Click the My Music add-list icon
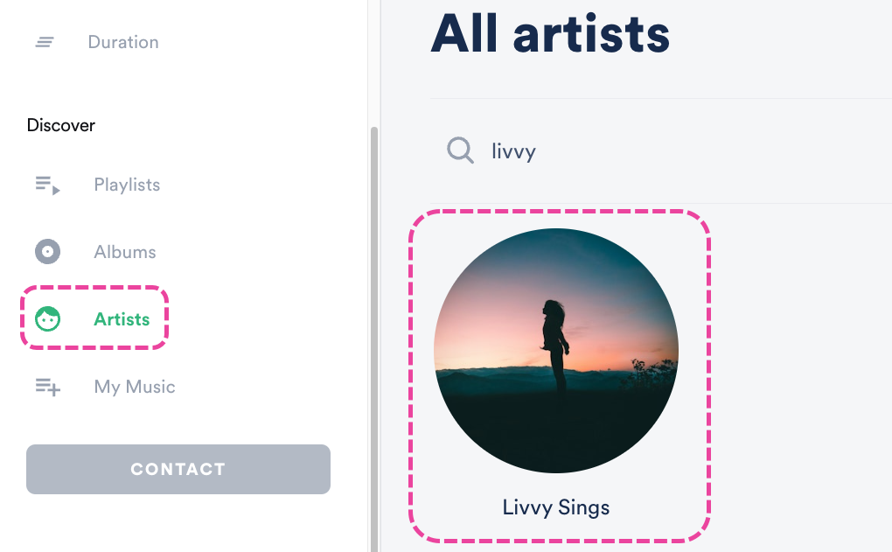892x552 pixels. pos(47,387)
